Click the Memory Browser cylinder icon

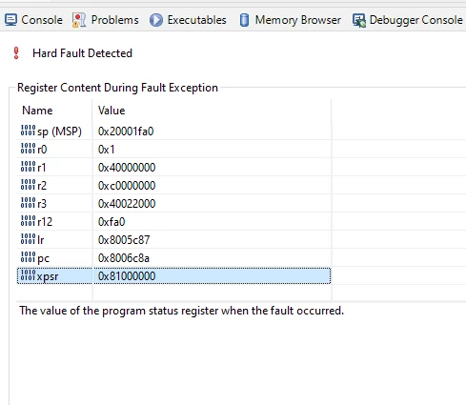[244, 20]
